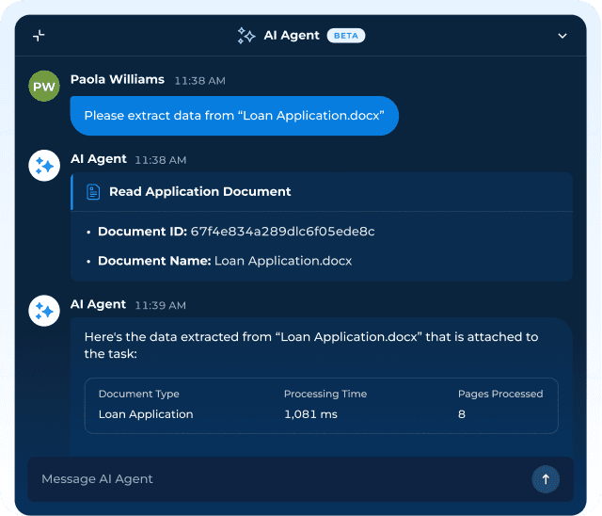
Task: Click the user message bubble about Loan Application.docx
Action: point(234,116)
